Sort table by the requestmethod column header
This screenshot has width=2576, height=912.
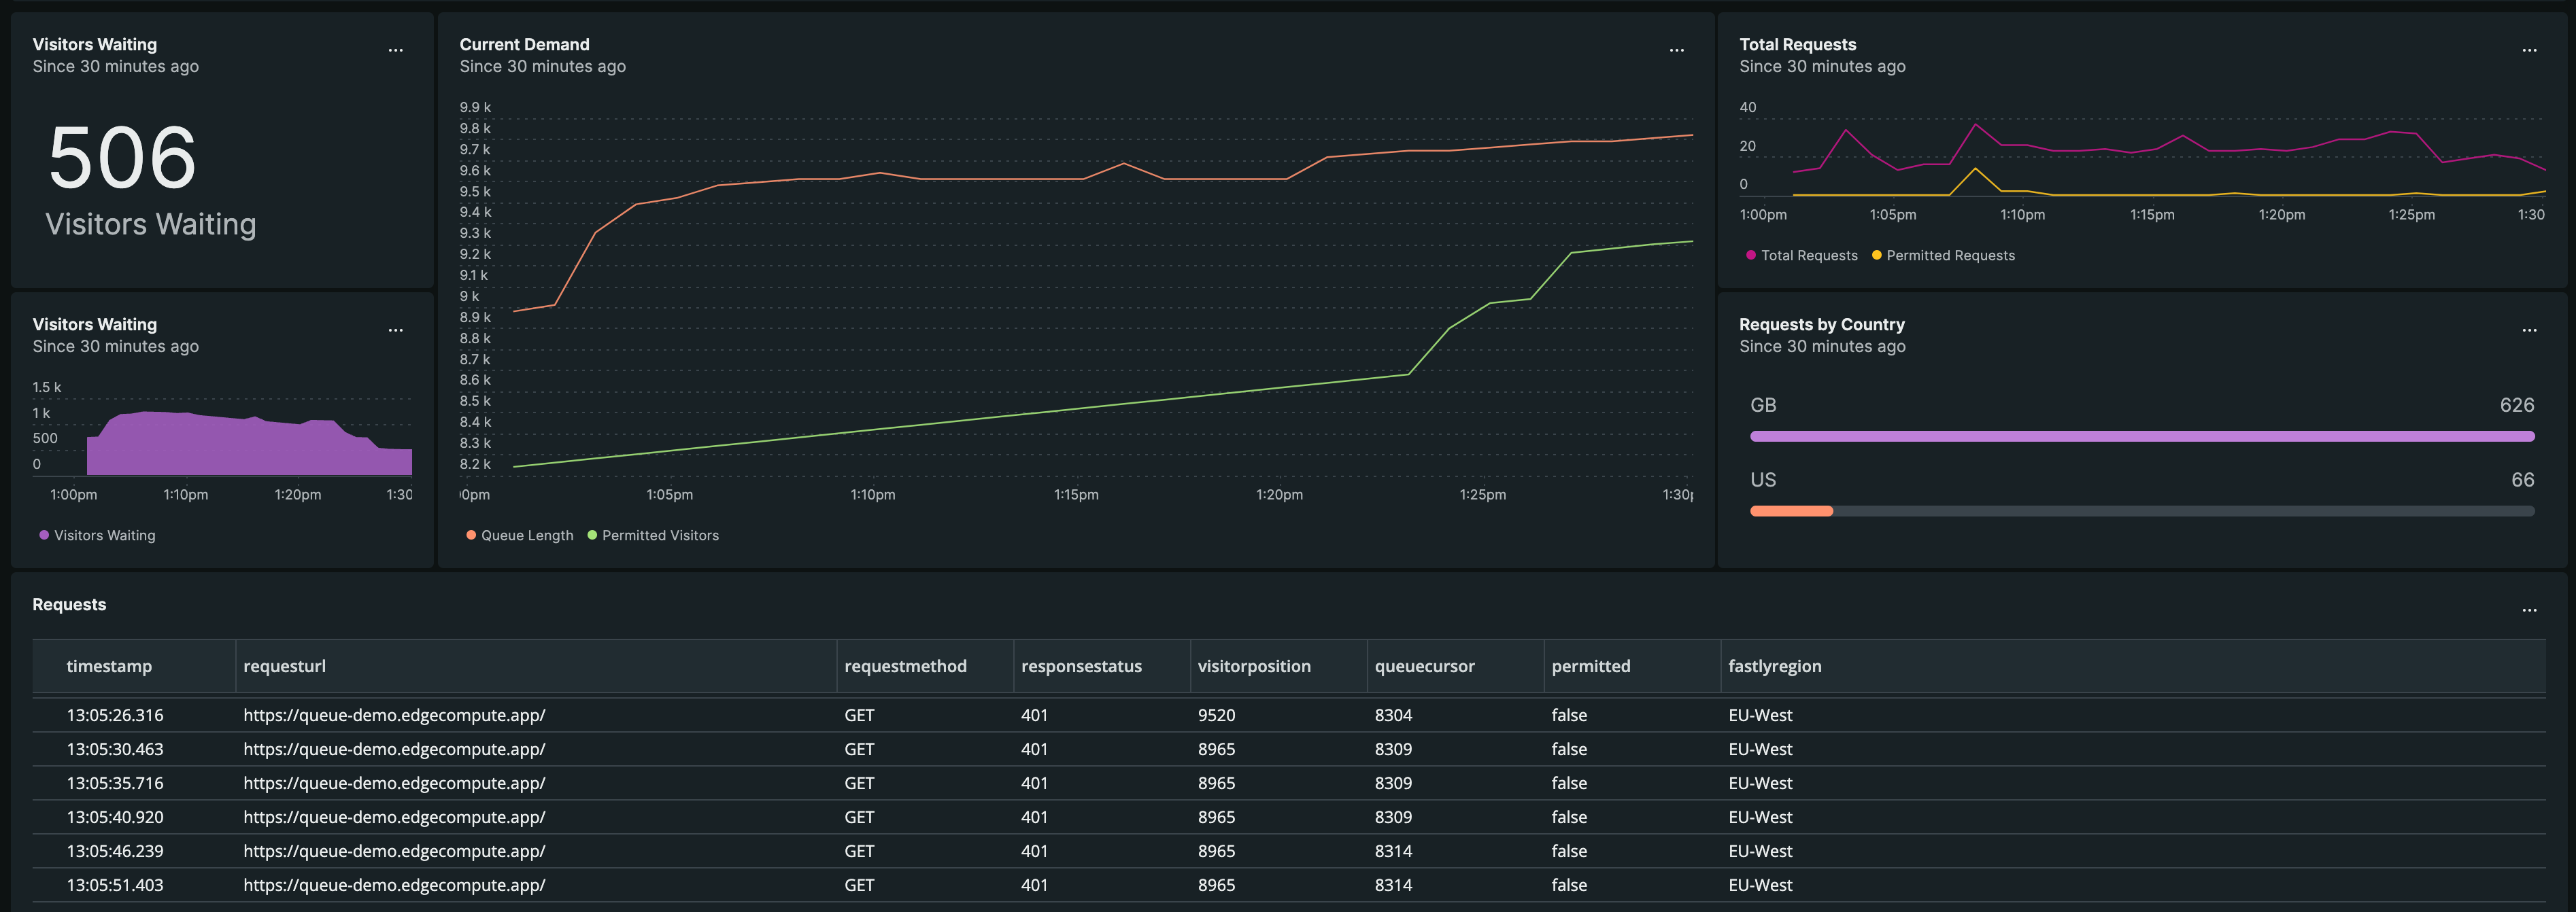coord(905,666)
